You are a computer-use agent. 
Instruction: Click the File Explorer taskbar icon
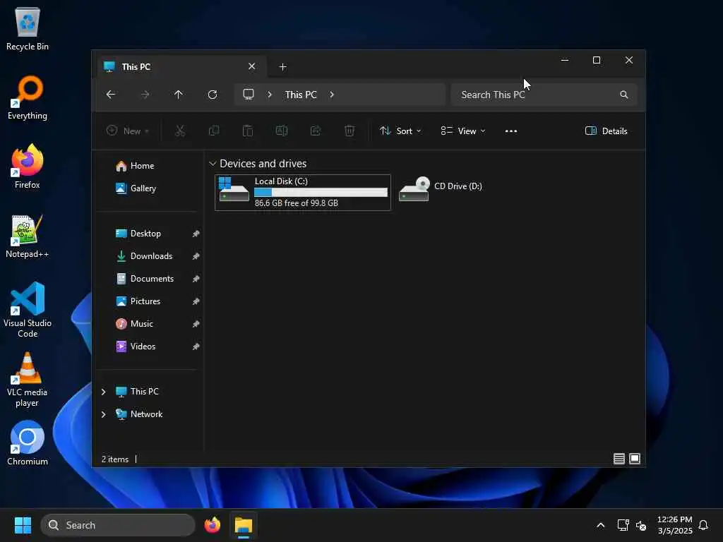(244, 525)
